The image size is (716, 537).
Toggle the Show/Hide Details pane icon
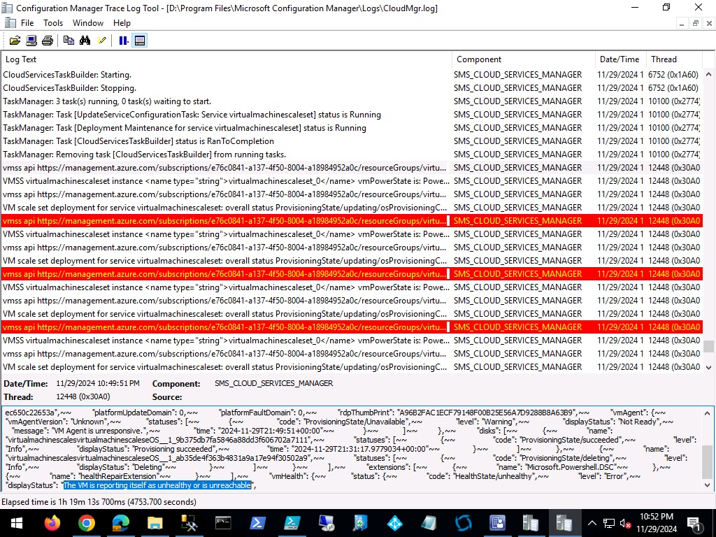click(140, 41)
